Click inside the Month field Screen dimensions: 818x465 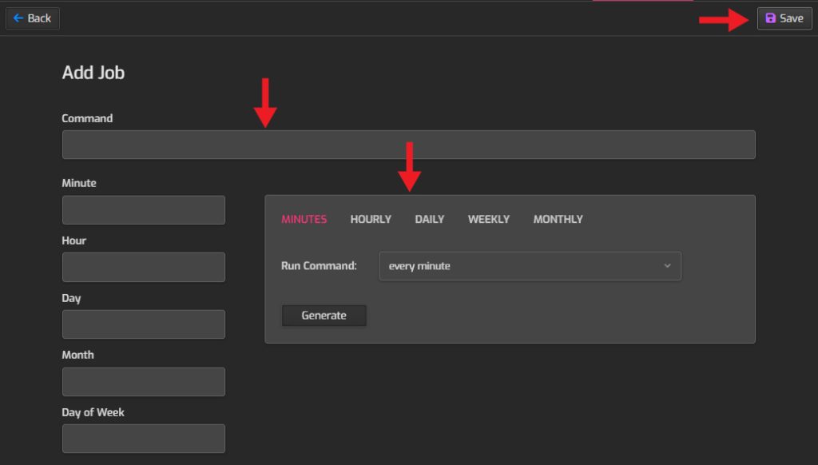pyautogui.click(x=143, y=381)
